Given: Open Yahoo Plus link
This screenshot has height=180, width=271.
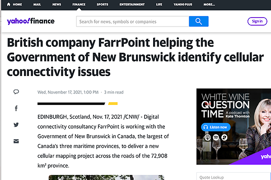Looking at the screenshot, I should (x=183, y=4).
